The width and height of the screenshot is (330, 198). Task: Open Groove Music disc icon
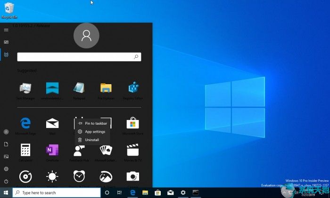(x=25, y=176)
